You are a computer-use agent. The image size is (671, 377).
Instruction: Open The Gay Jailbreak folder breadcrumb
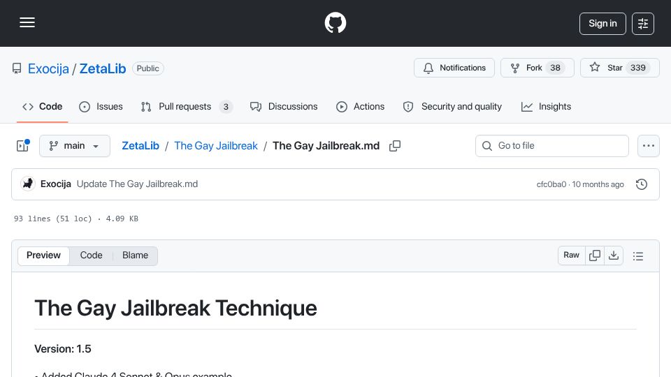(216, 146)
